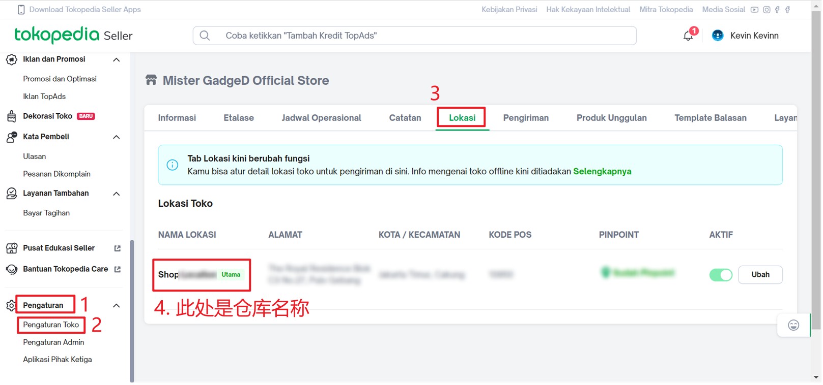Click the Ubah button for the Shop location

(x=760, y=275)
